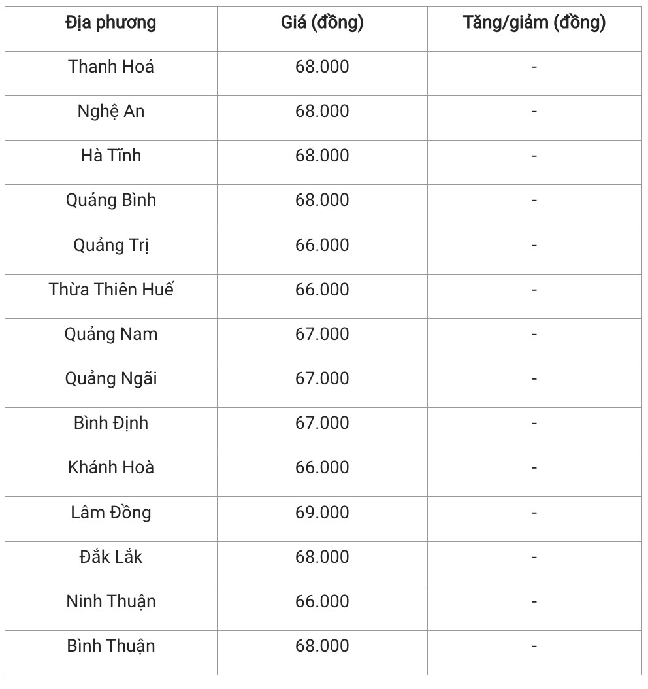The image size is (648, 689).
Task: Select the Thanh Hoá locality cell
Action: [x=111, y=67]
